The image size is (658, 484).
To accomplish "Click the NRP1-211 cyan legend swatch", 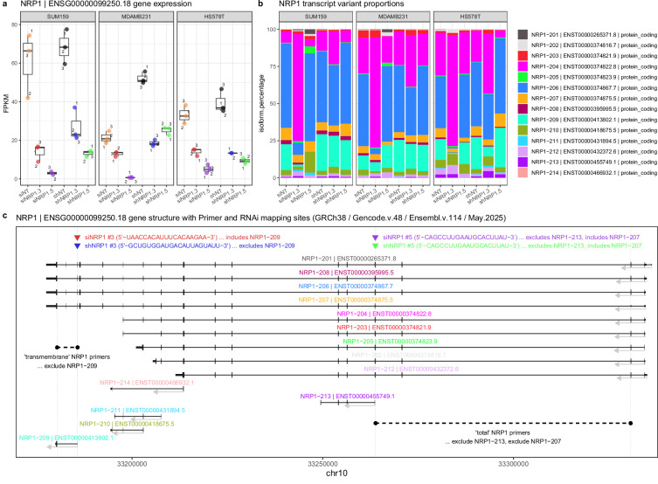I will click(523, 141).
